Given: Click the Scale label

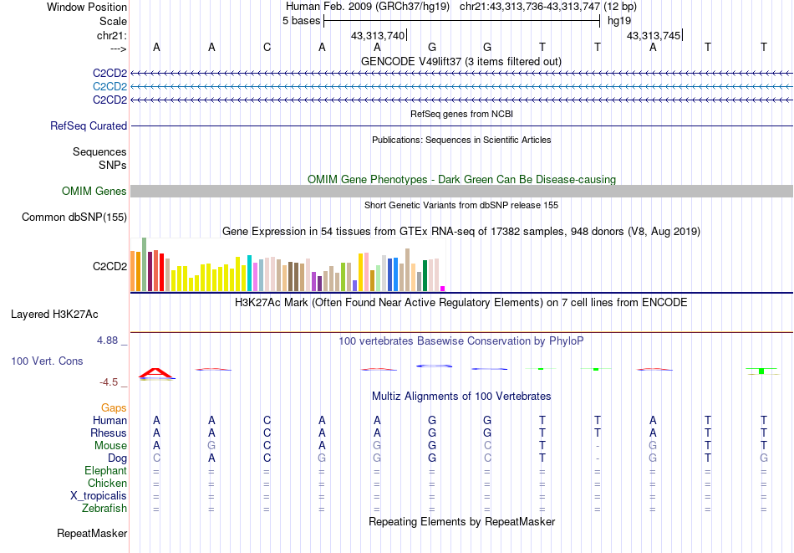Looking at the screenshot, I should 114,21.
